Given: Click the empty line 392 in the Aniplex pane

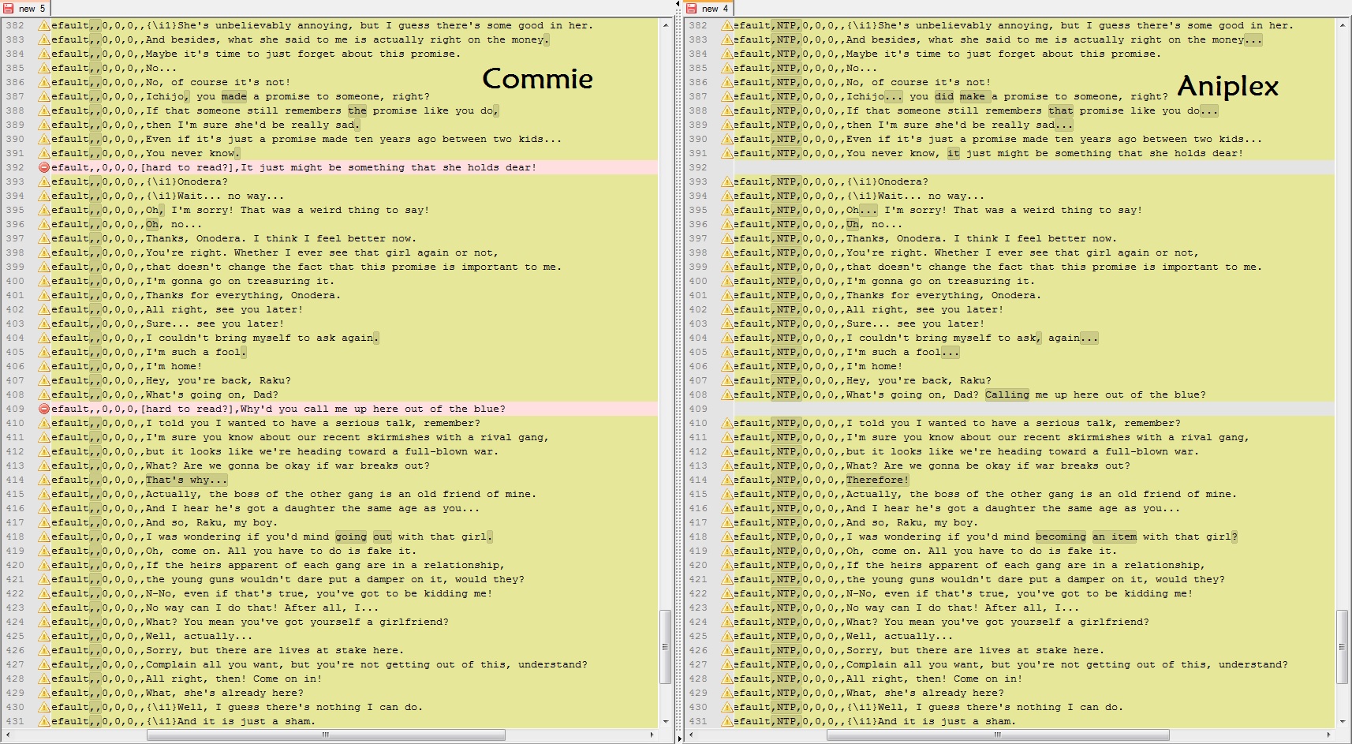Looking at the screenshot, I should point(1034,167).
